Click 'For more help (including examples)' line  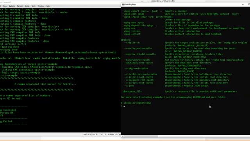[173, 97]
